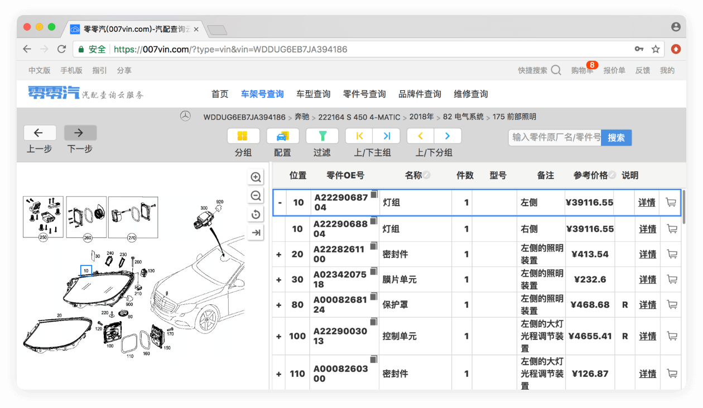Open the 配置 vehicle configuration icon
This screenshot has height=408, width=703.
pyautogui.click(x=282, y=136)
